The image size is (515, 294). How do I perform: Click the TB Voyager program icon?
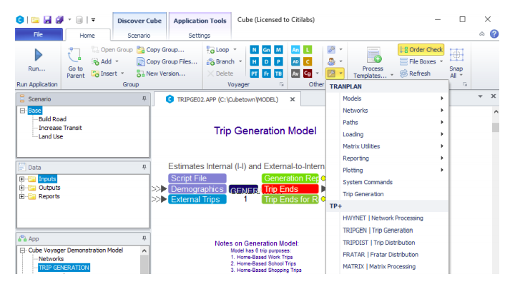coord(278,73)
